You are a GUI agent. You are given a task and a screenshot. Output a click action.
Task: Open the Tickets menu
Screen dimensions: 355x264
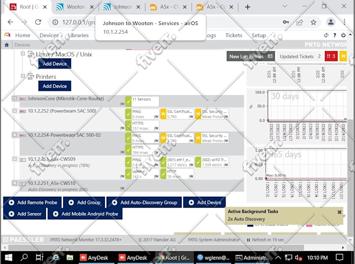click(x=234, y=35)
